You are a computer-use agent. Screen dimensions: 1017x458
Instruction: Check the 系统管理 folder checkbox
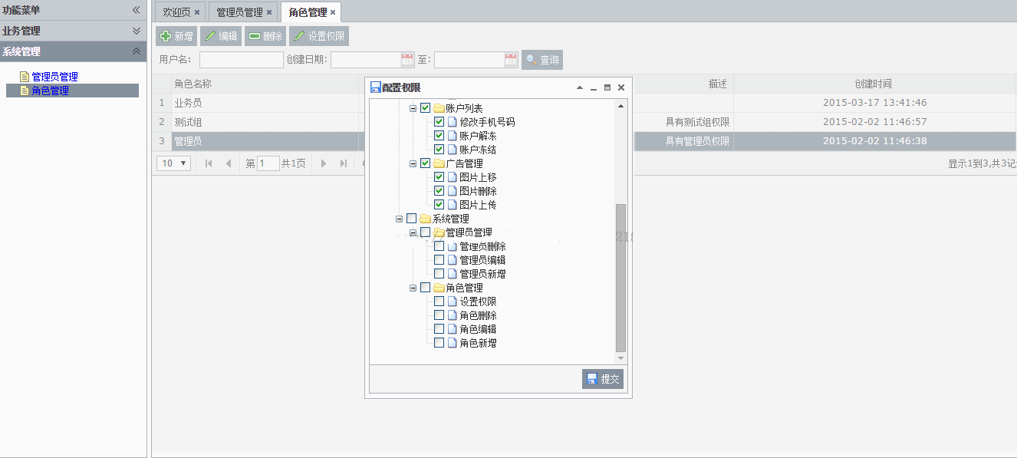pos(411,219)
